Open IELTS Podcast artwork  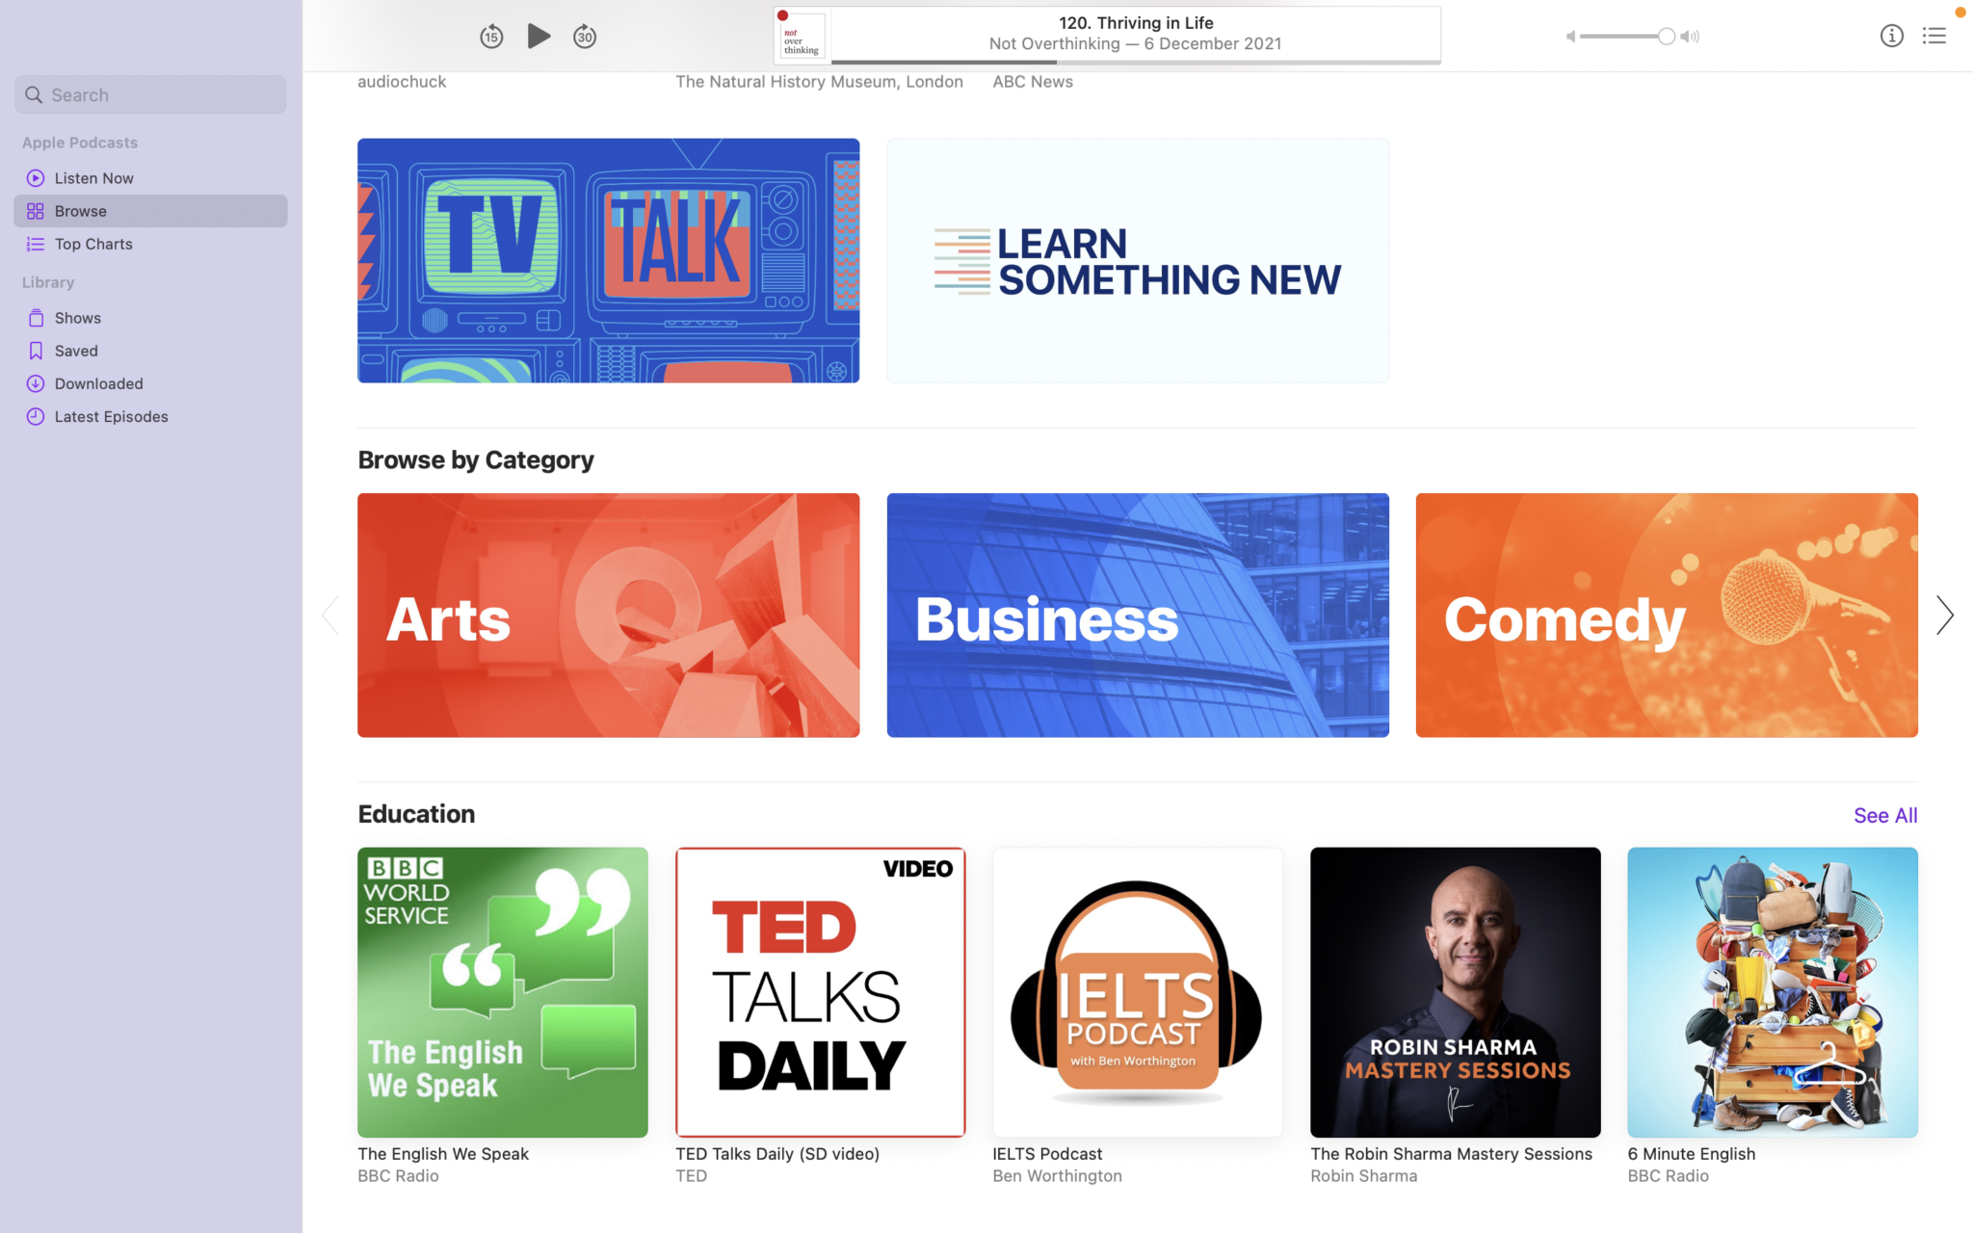(x=1138, y=992)
